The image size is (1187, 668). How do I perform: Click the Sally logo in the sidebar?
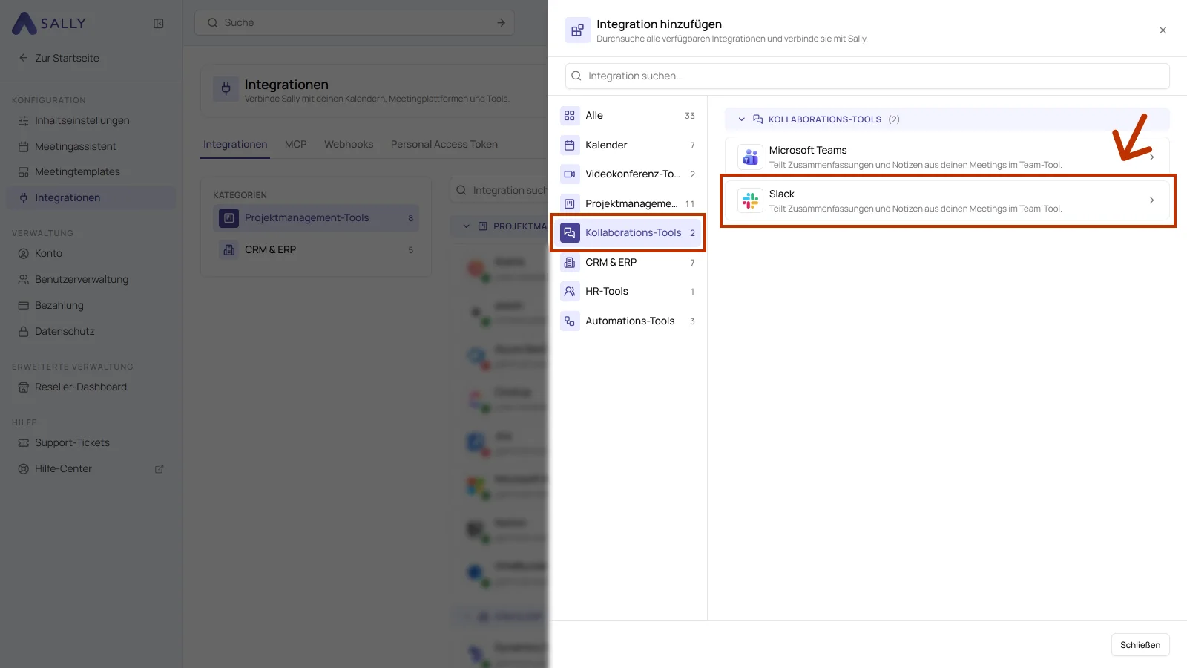[x=49, y=23]
